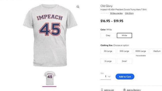Click the Add to Cart button
The image size is (162, 91).
click(125, 77)
